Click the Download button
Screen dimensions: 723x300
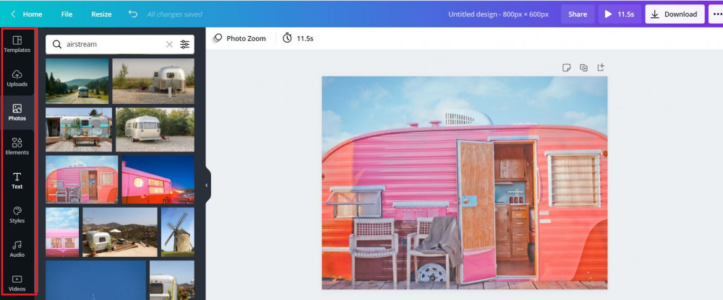pyautogui.click(x=675, y=14)
